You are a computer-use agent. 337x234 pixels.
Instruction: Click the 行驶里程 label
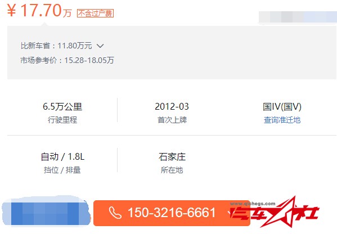[x=62, y=120]
